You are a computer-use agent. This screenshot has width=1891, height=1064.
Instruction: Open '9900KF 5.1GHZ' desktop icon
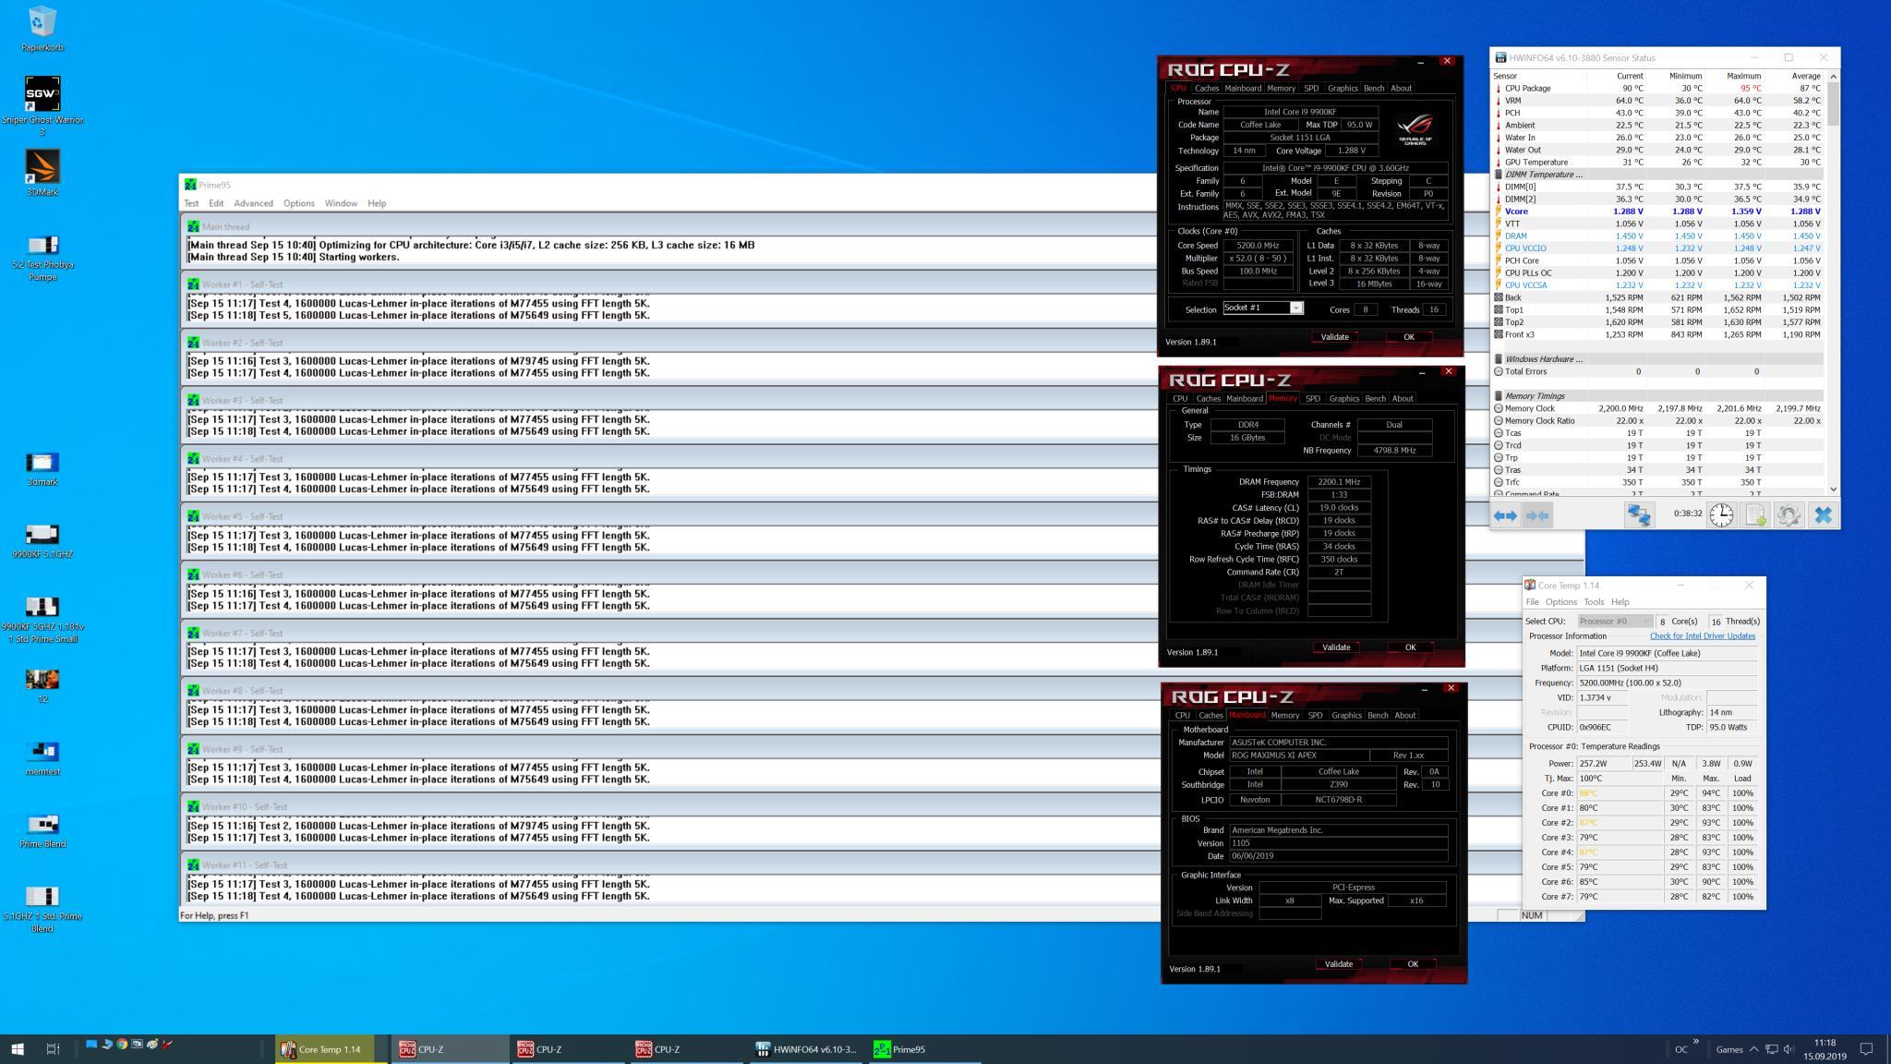tap(42, 541)
